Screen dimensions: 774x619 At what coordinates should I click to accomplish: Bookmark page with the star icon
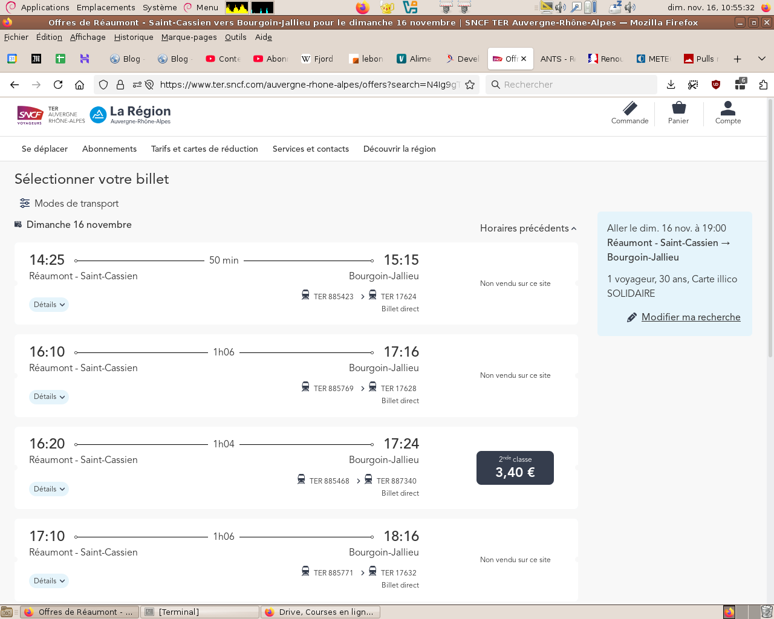pyautogui.click(x=470, y=85)
